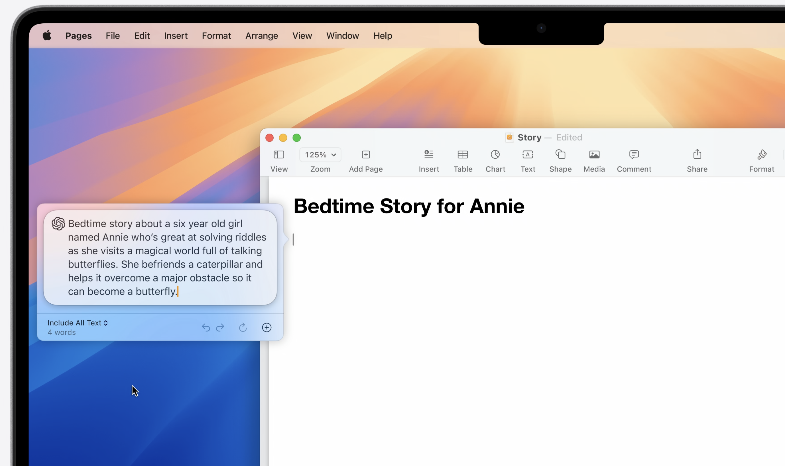
Task: Click the ChatGPT logo in compose box
Action: (x=58, y=224)
